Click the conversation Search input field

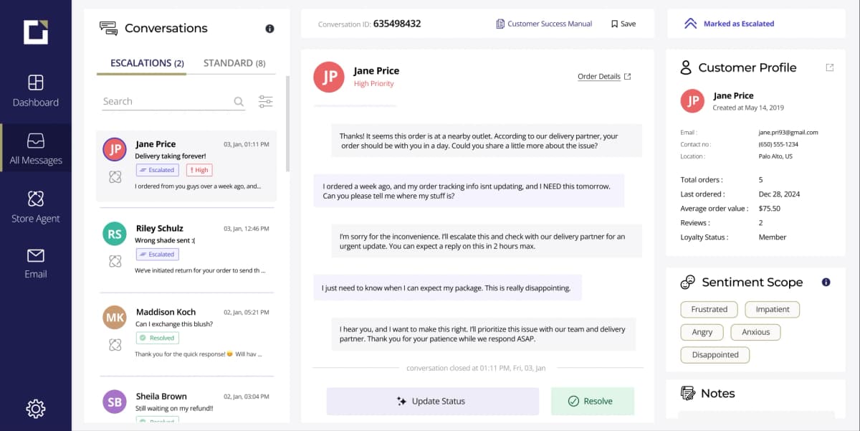pyautogui.click(x=165, y=102)
